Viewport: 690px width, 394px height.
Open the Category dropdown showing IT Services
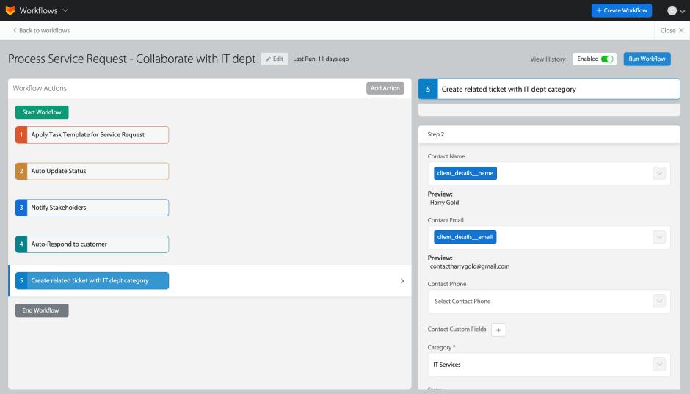point(549,365)
